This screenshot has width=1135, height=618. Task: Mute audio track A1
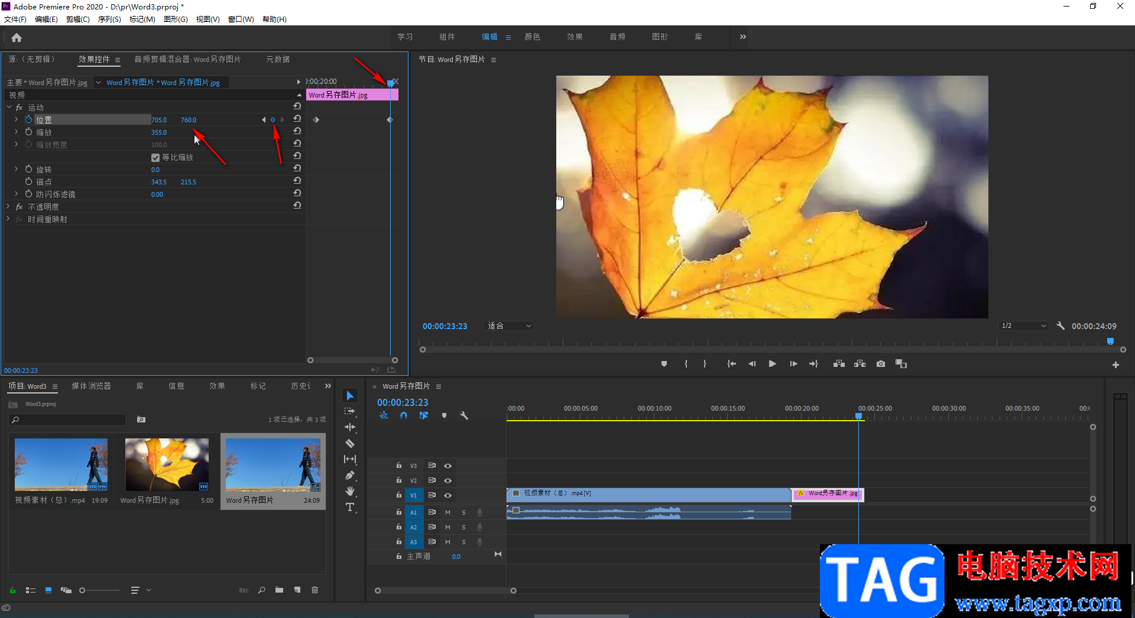(x=447, y=512)
